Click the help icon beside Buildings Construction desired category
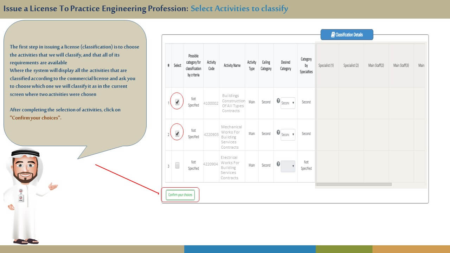This screenshot has width=450, height=253. (278, 101)
